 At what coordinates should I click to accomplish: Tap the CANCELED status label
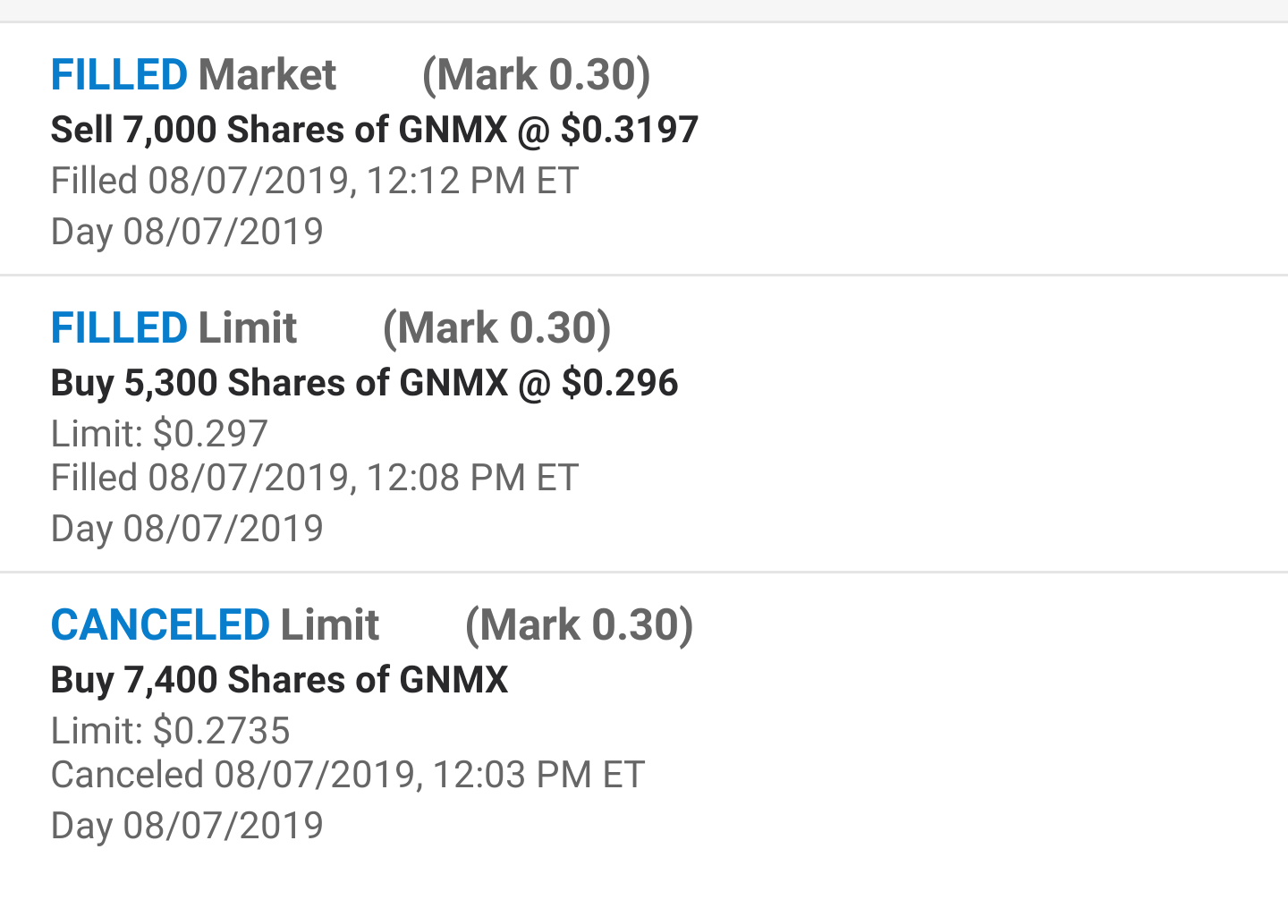160,625
